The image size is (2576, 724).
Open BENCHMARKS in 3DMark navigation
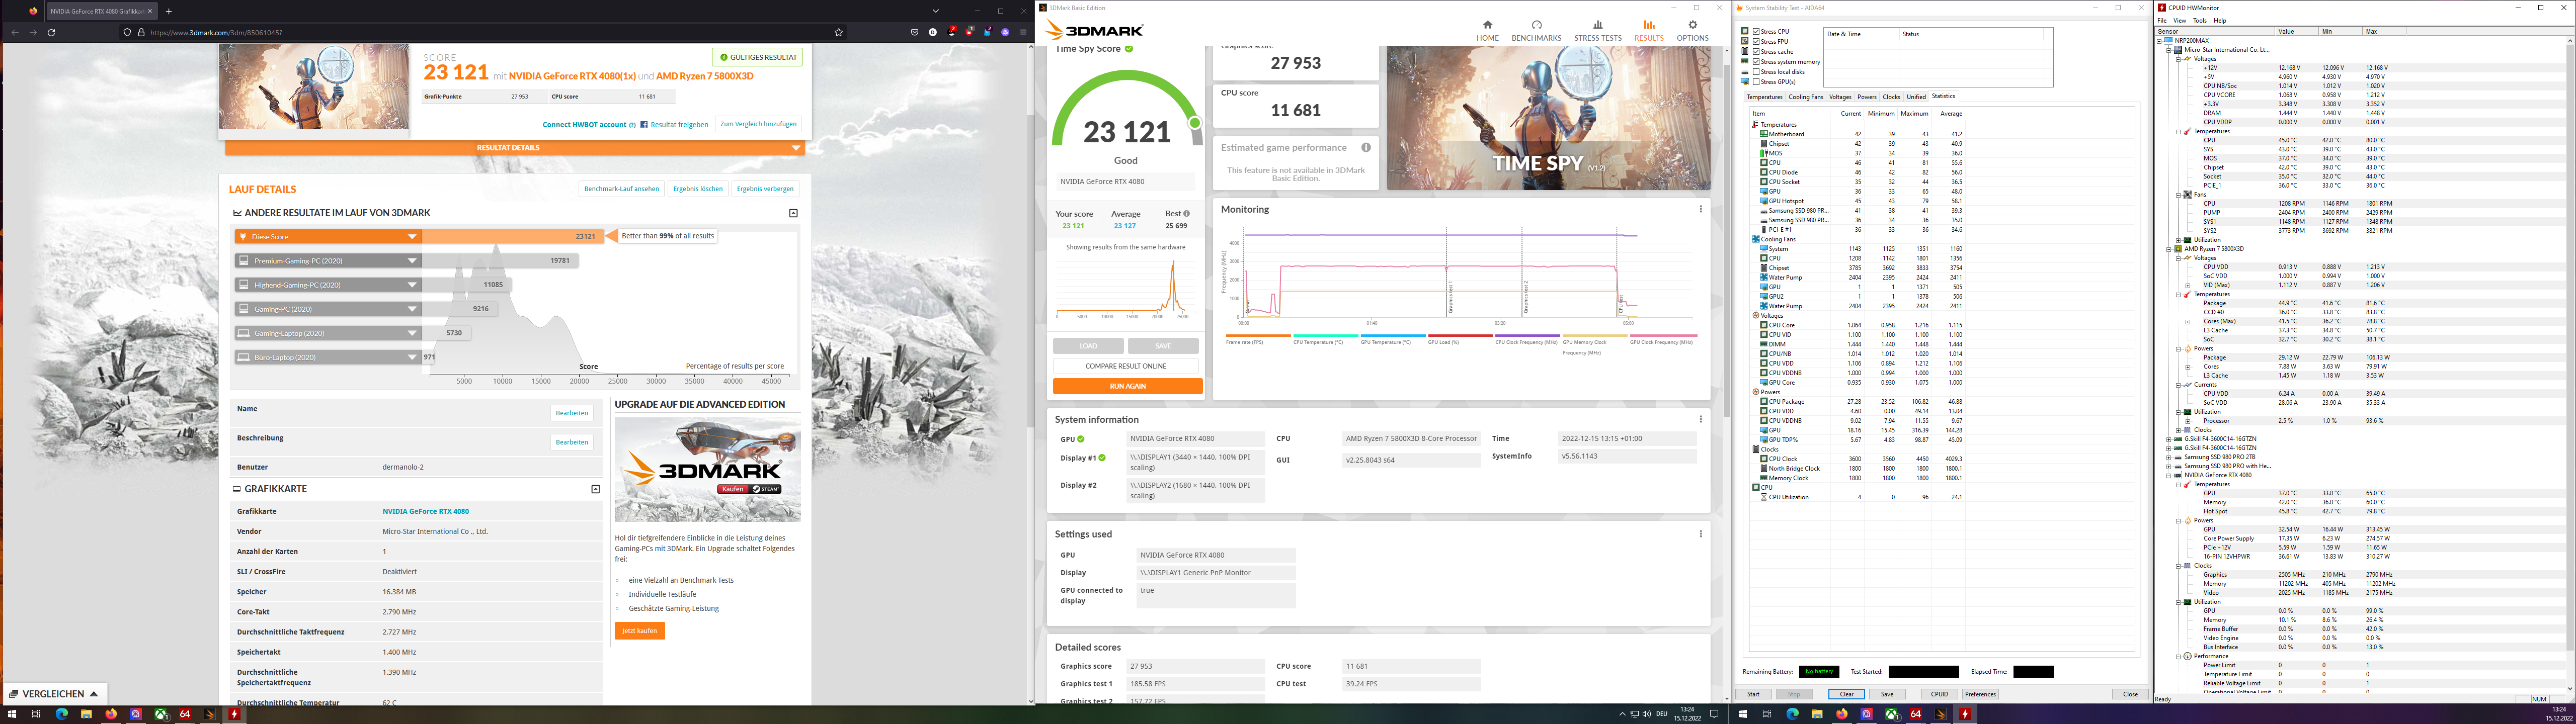[x=1536, y=30]
